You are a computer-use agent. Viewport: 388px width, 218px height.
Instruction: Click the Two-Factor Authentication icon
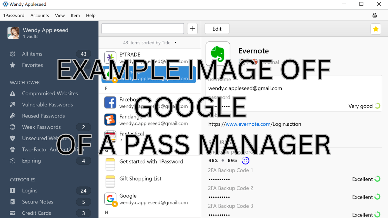coord(12,149)
